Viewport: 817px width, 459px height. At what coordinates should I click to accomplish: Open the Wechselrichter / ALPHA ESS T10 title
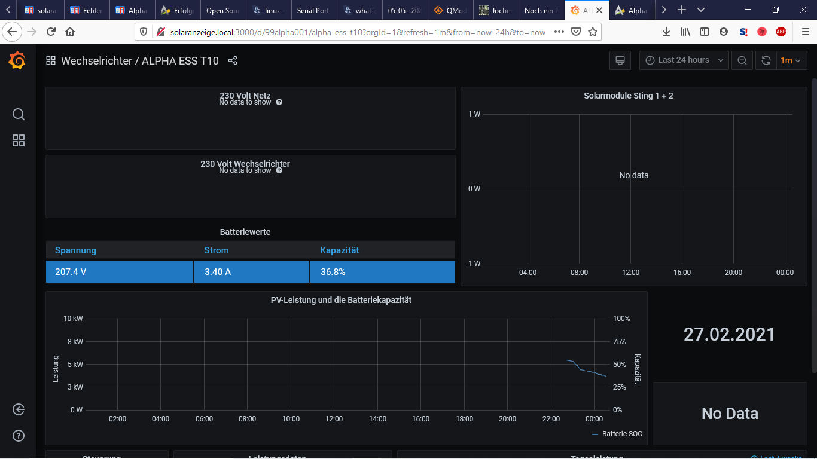(140, 60)
